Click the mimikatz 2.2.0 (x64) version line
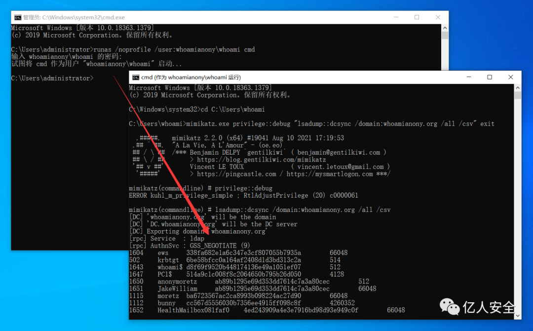The image size is (533, 331). 258,138
